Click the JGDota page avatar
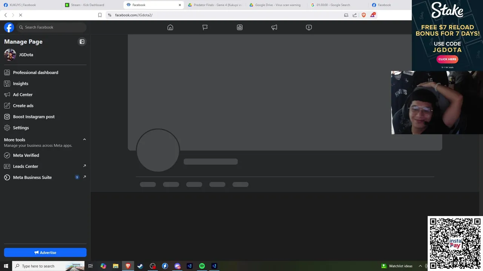 coord(10,55)
